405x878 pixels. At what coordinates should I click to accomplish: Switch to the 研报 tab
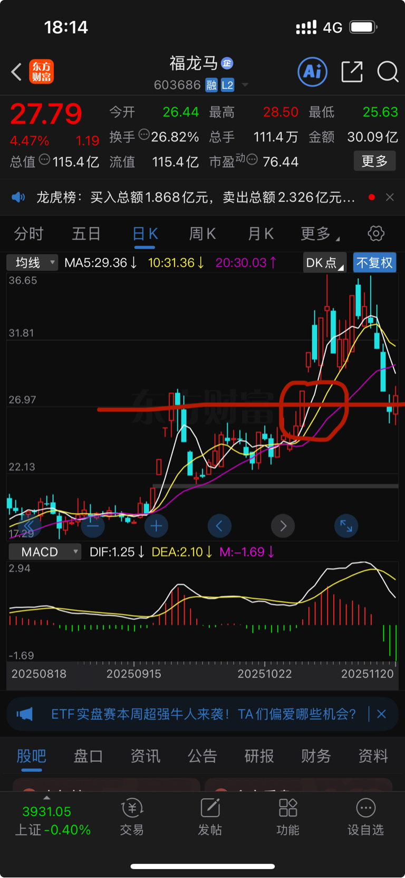259,756
